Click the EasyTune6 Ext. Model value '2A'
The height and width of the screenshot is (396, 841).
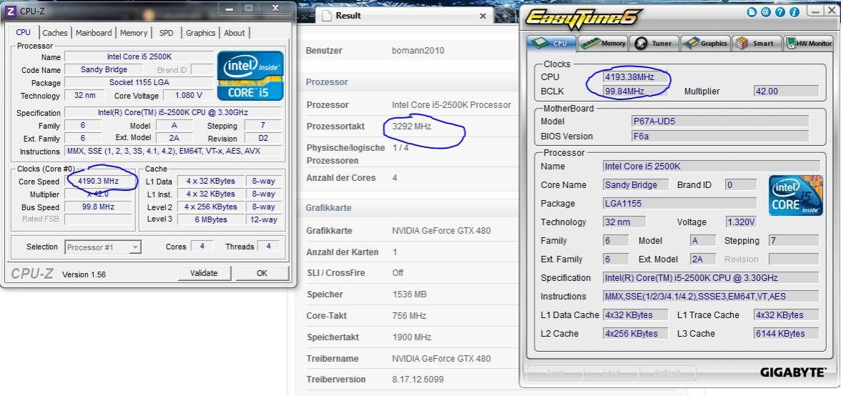tap(702, 259)
